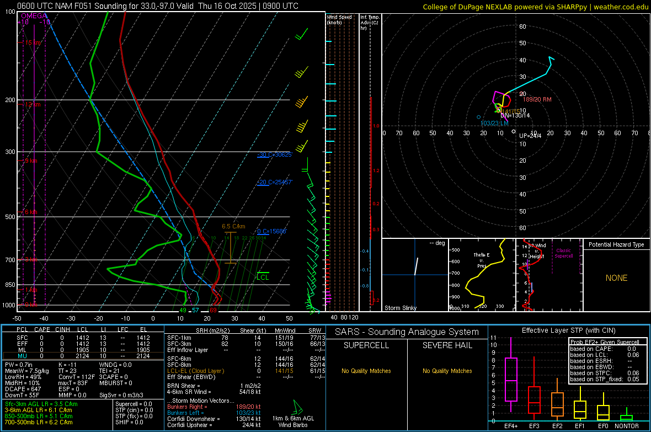Click the -20 C=25457' level label
Image resolution: width=651 pixels, height=432 pixels.
click(274, 183)
